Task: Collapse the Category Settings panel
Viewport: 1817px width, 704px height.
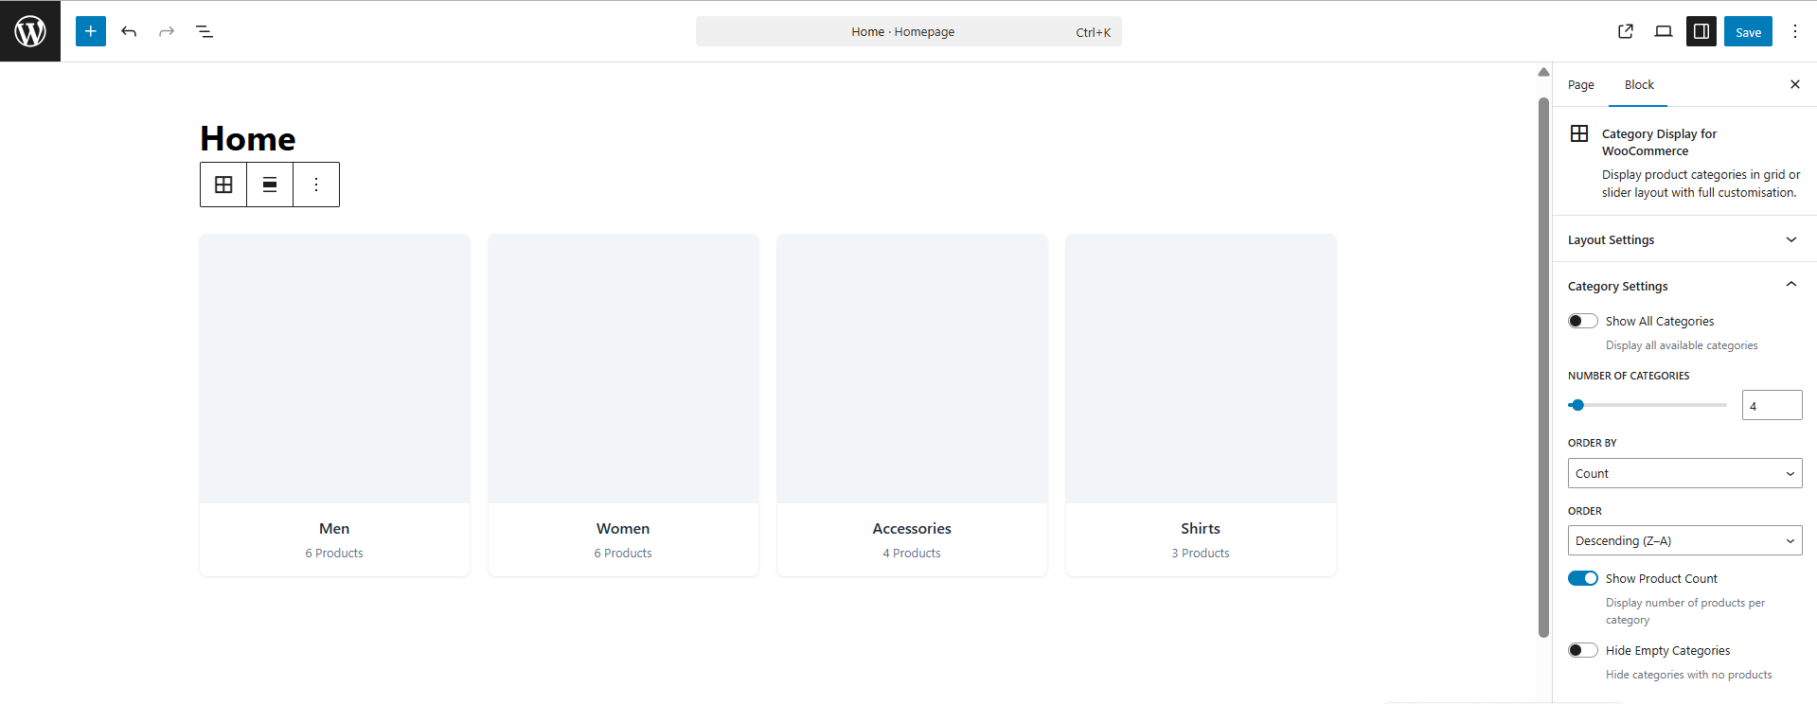Action: coord(1684,286)
